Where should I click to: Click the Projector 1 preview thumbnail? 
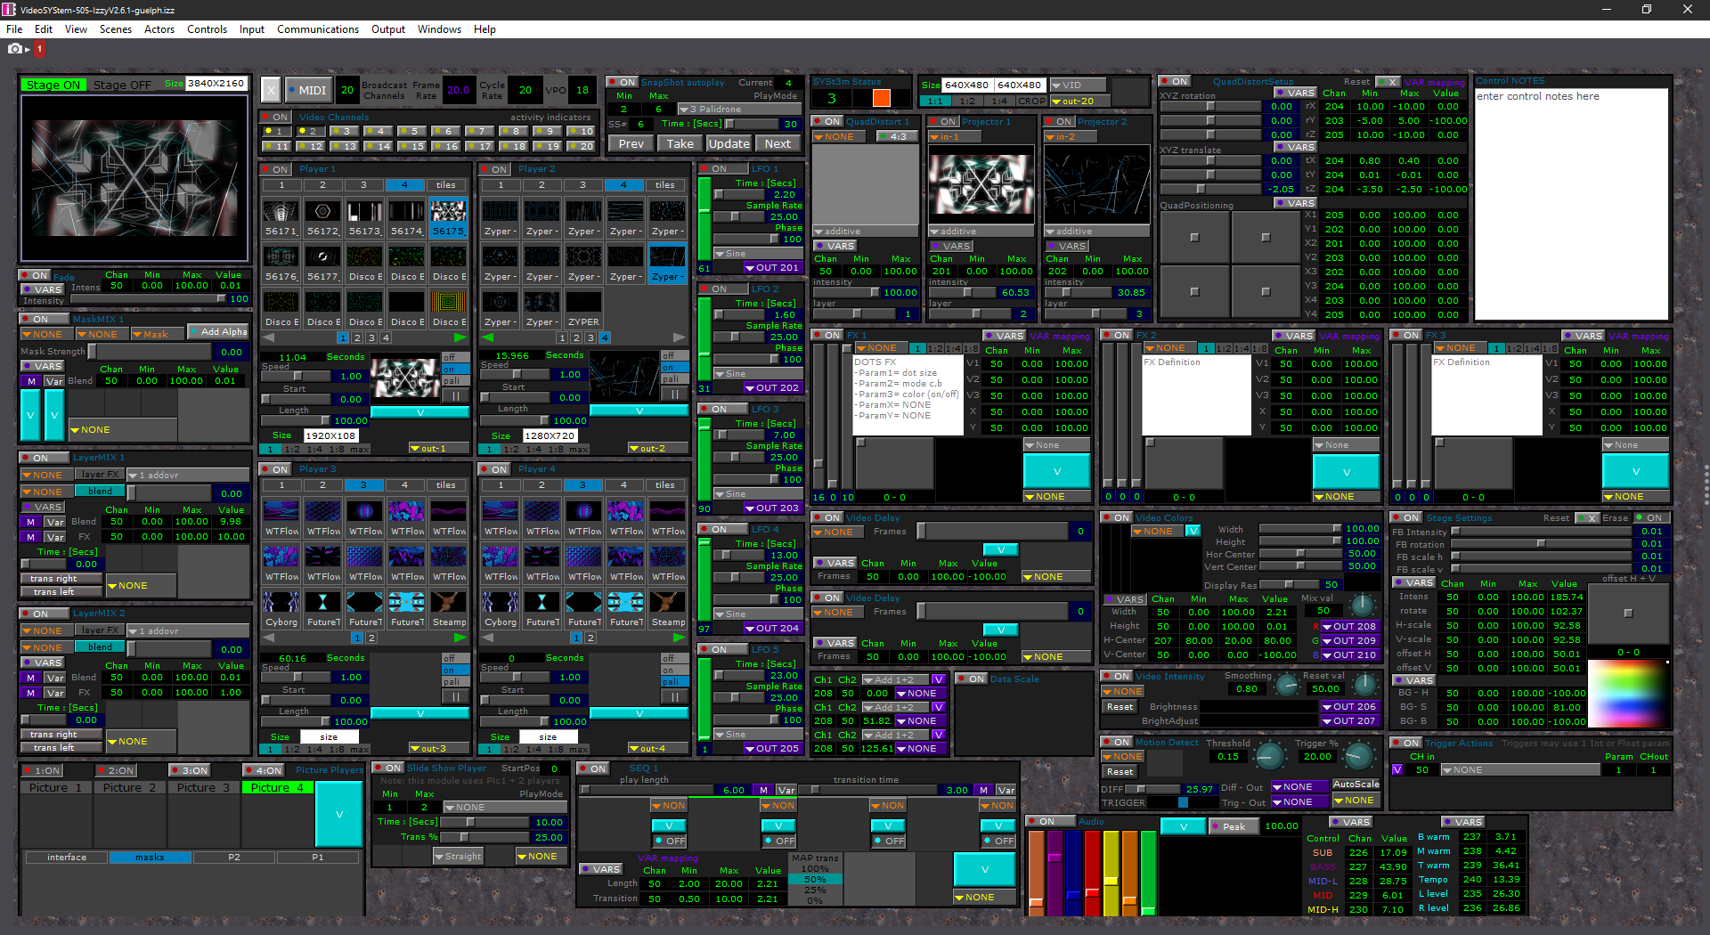coord(981,183)
